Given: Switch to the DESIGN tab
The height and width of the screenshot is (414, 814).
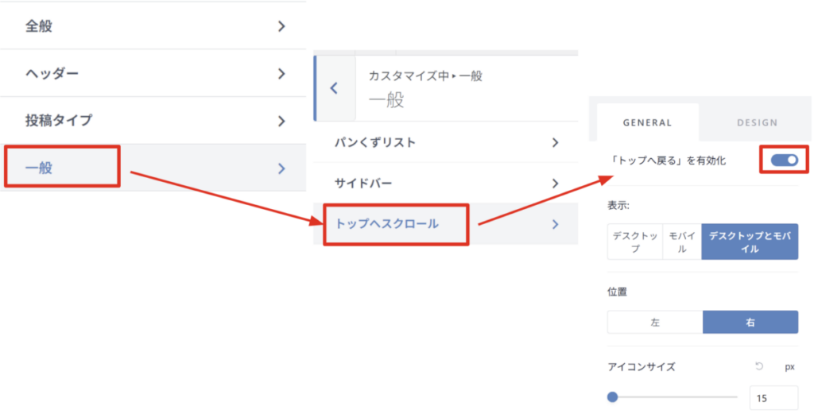Looking at the screenshot, I should pos(756,122).
